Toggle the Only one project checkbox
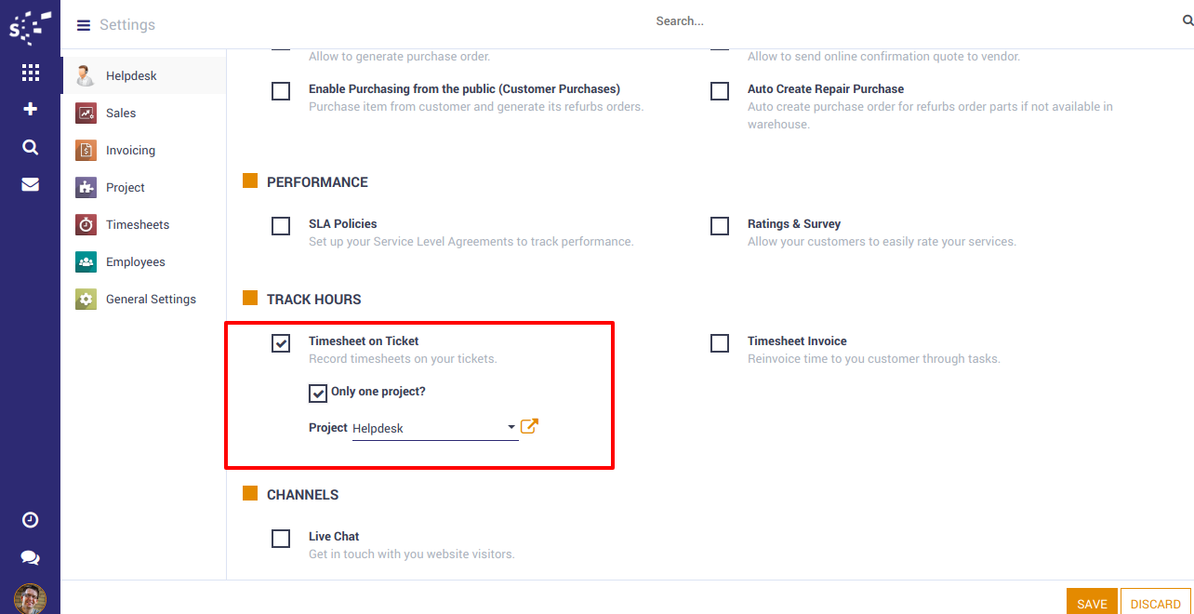This screenshot has width=1194, height=614. [x=318, y=394]
